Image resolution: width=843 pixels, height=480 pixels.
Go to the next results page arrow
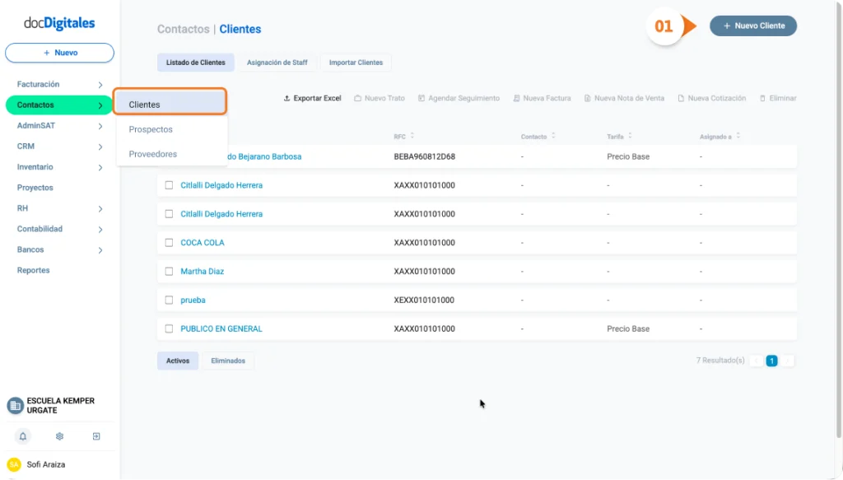[x=788, y=361]
